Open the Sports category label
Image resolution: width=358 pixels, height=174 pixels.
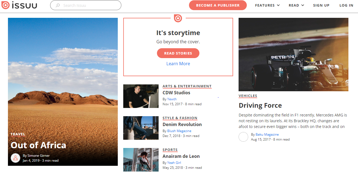click(x=170, y=150)
